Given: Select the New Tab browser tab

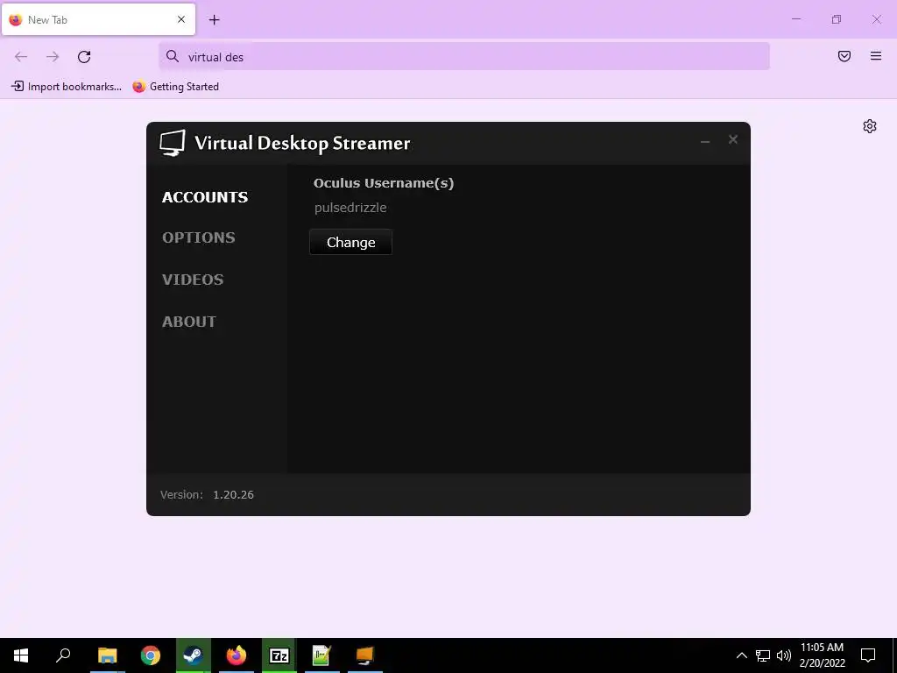Looking at the screenshot, I should pos(98,19).
